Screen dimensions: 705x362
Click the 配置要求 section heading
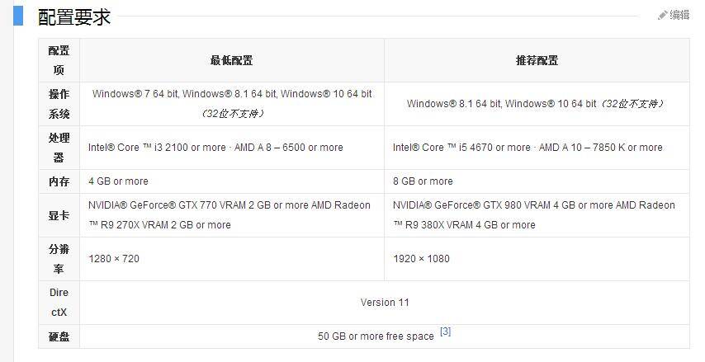(74, 17)
